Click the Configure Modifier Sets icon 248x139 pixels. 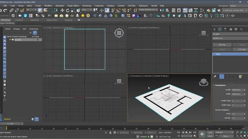click(240, 76)
